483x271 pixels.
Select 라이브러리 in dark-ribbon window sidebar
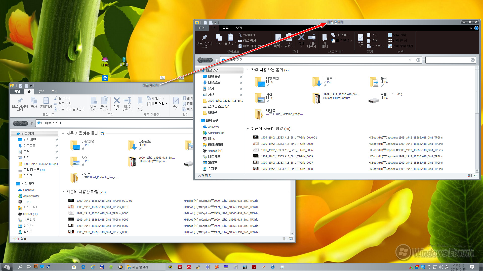click(x=213, y=145)
